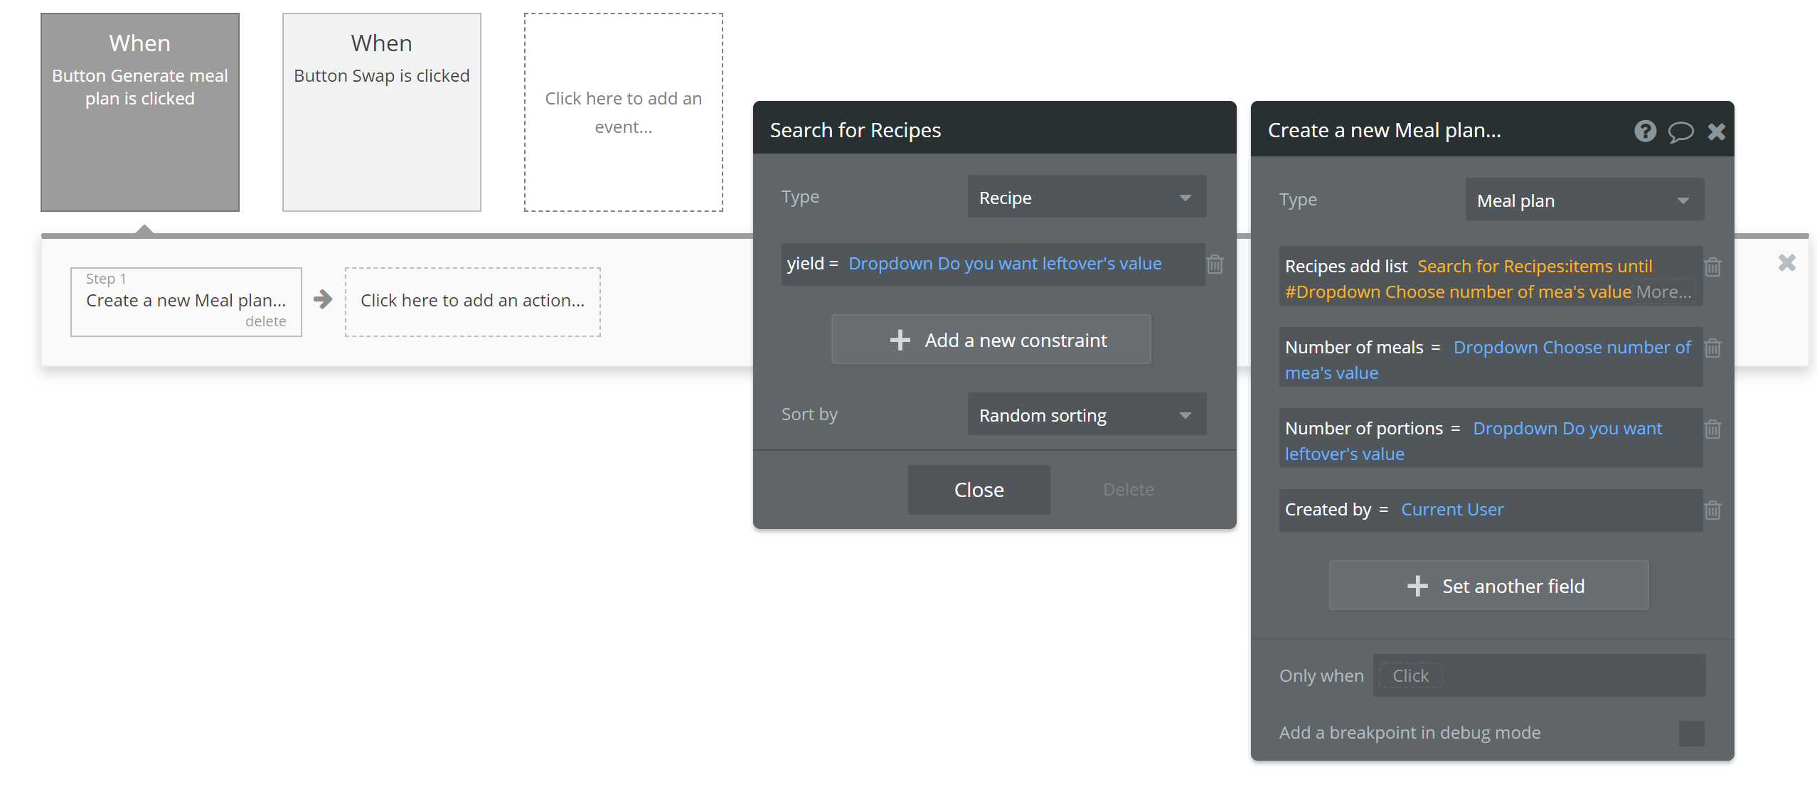Screen dimensions: 1817x792
Task: Click here to add an action
Action: (x=473, y=302)
